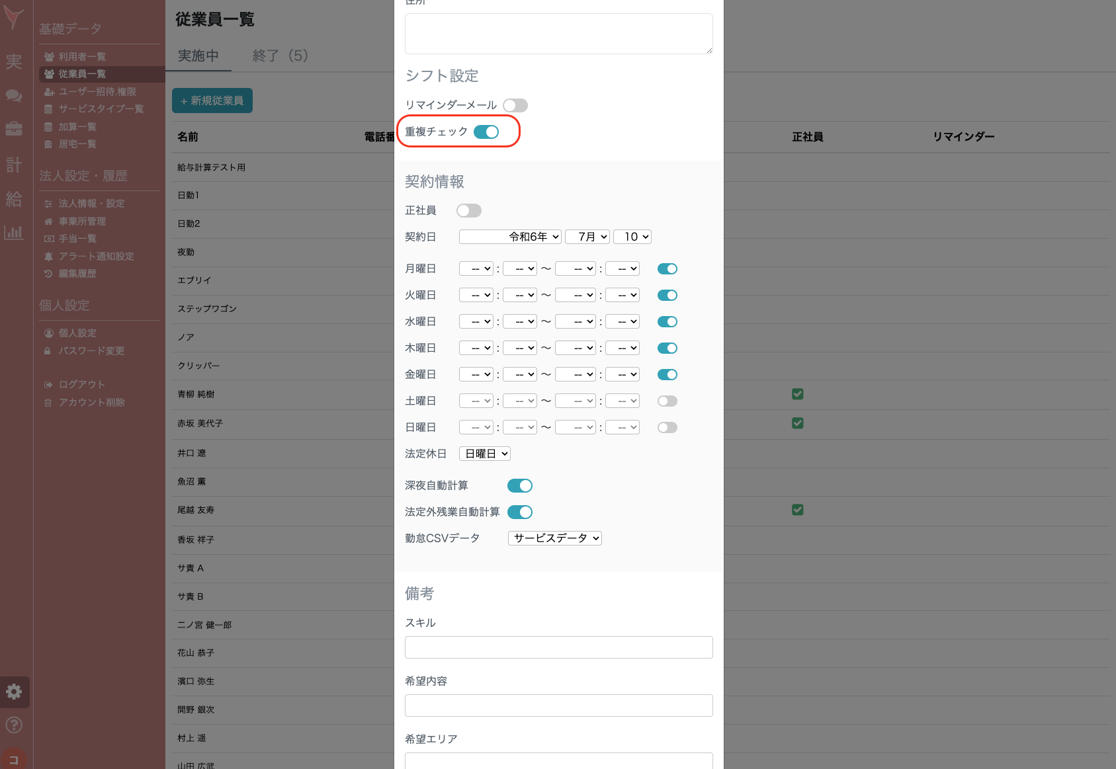This screenshot has width=1116, height=769.
Task: Open the help question mark icon
Action: pyautogui.click(x=14, y=725)
